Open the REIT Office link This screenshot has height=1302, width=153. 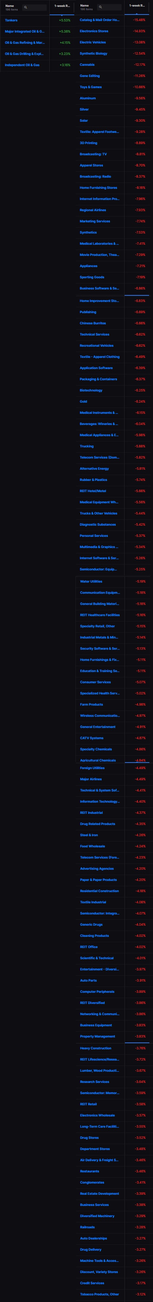point(89,947)
